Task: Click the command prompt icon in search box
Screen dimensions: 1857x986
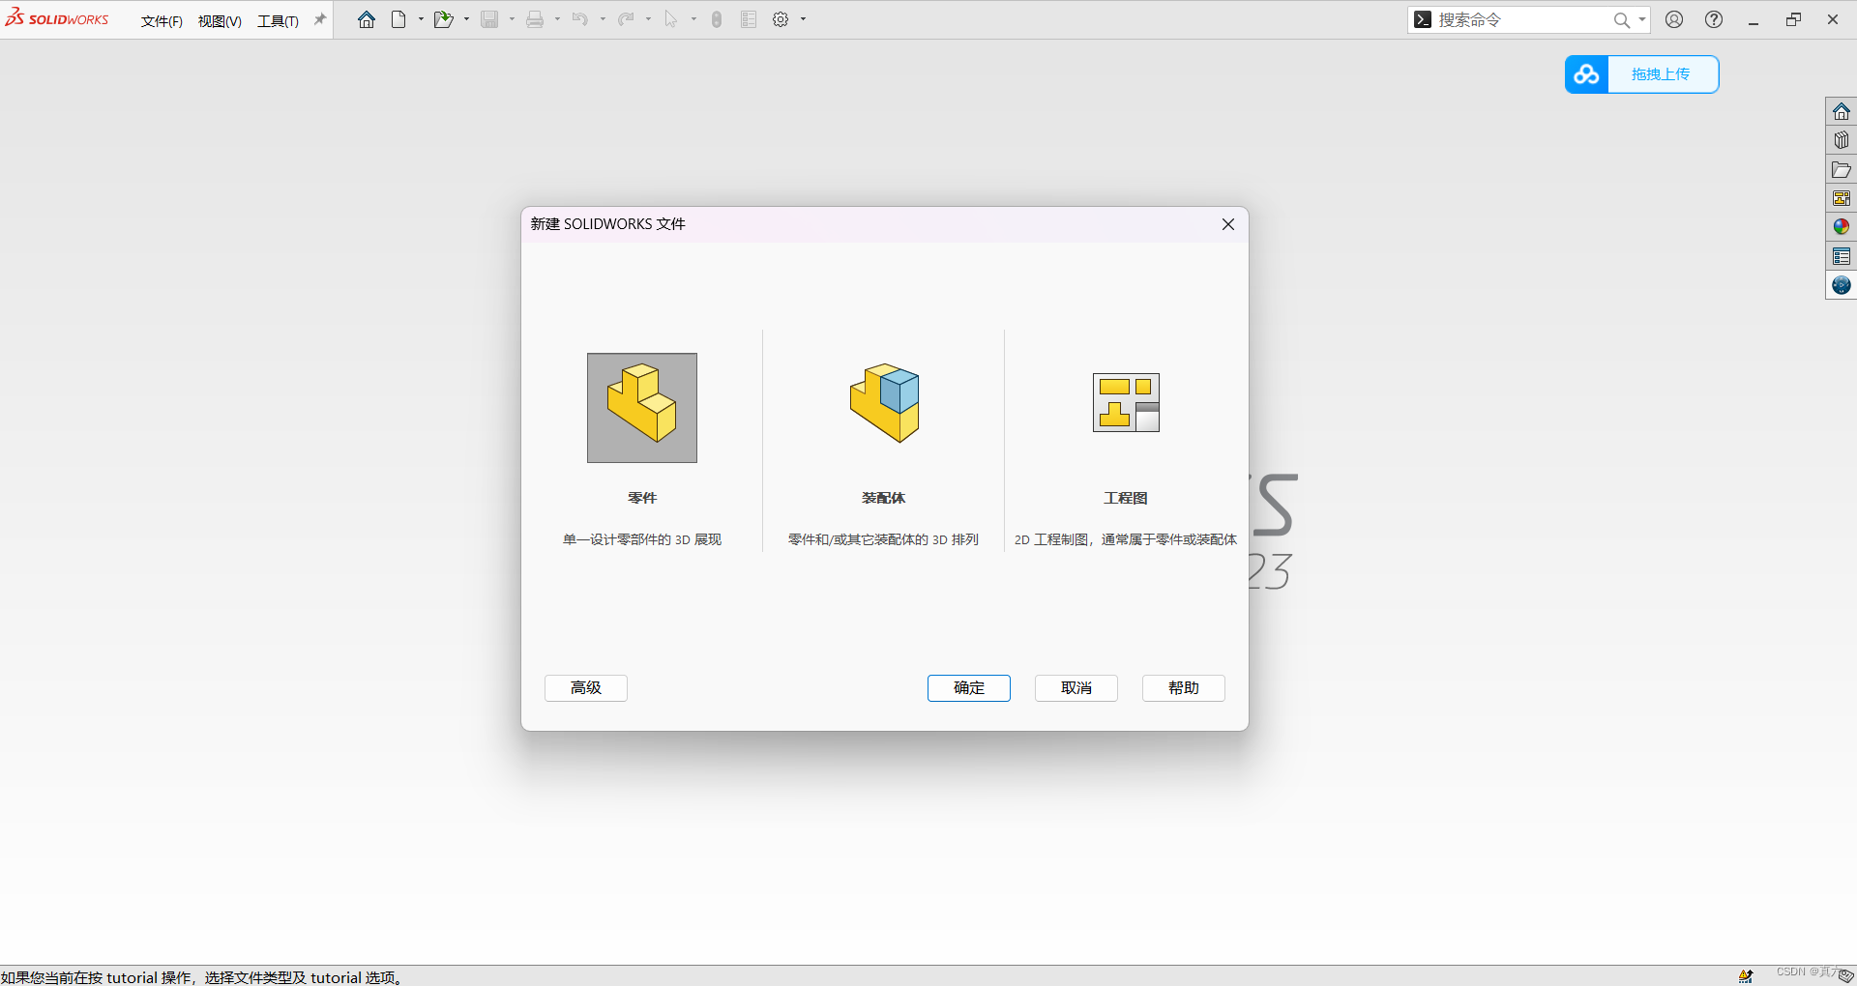Action: (1423, 19)
